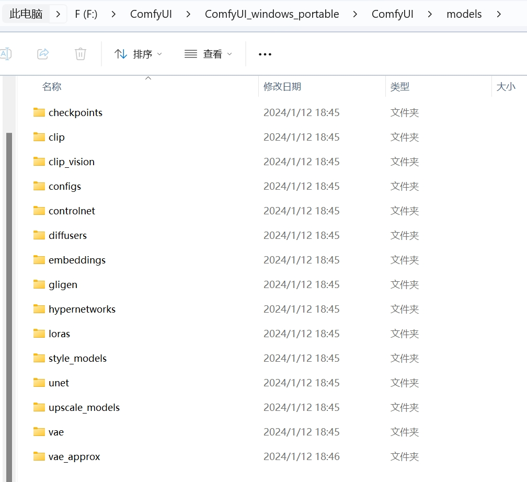Click controlnet folder icon
This screenshot has height=482, width=527.
pos(39,210)
